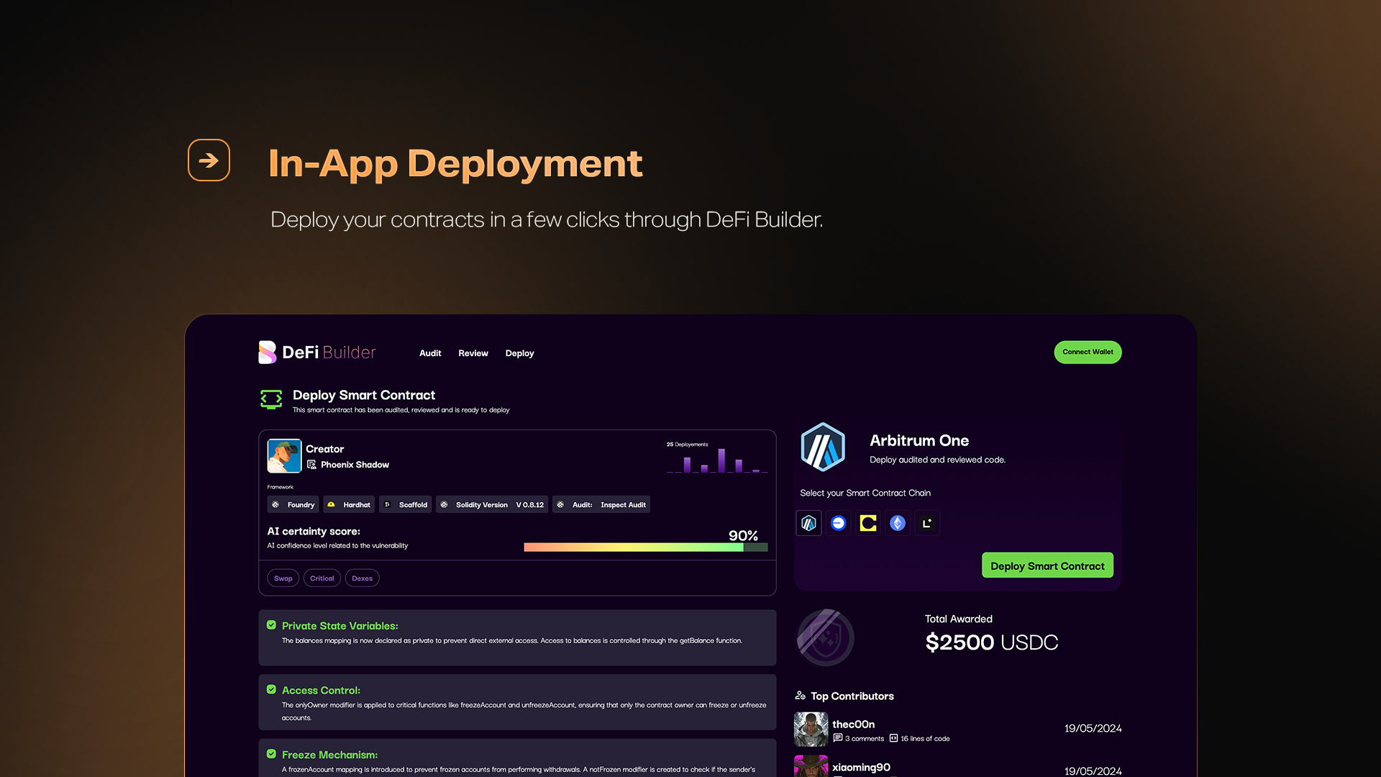Click the large Arbitrum One hexagon logo
Image resolution: width=1381 pixels, height=777 pixels.
(823, 447)
